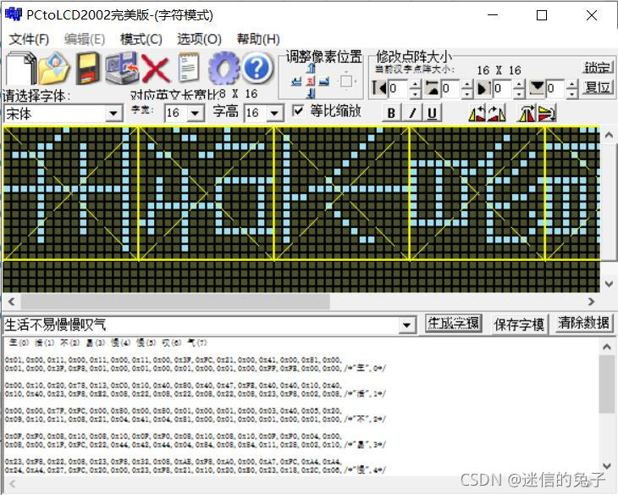This screenshot has height=495, width=618.
Task: Open the 字宽 16 dropdown
Action: tap(195, 114)
